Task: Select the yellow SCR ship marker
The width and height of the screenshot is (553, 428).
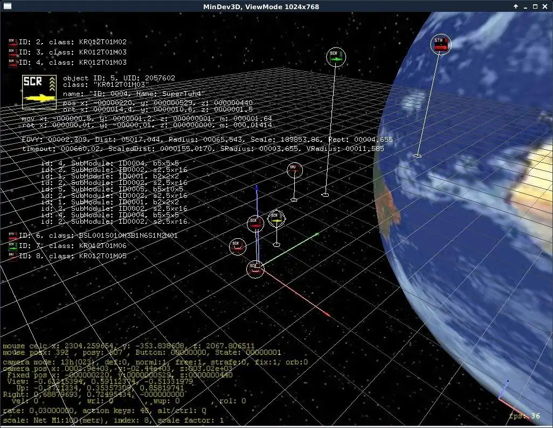Action: click(276, 219)
